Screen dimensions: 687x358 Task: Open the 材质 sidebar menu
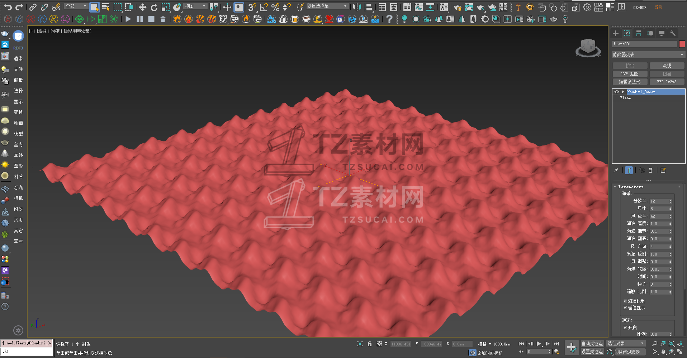(18, 177)
